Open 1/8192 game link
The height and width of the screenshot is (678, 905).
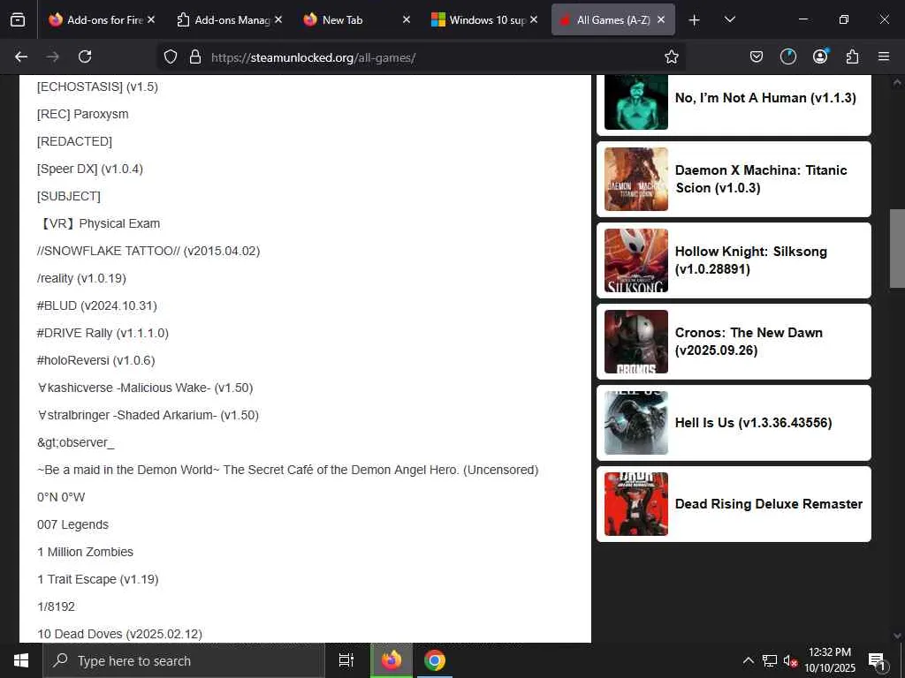[56, 607]
